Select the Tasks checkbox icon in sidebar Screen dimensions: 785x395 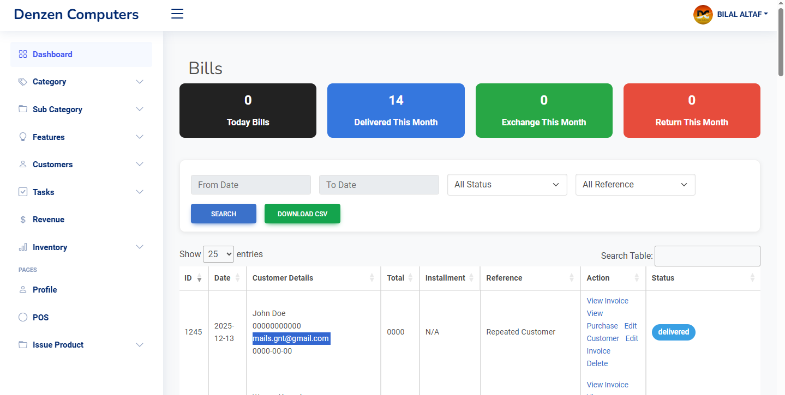pos(22,192)
